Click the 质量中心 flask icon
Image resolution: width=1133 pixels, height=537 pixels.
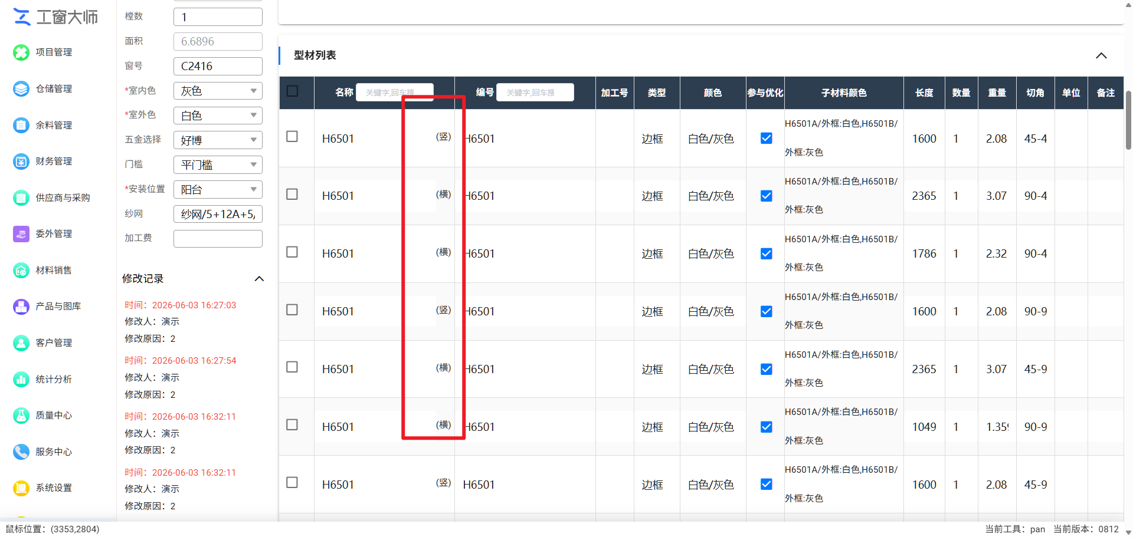click(x=21, y=416)
